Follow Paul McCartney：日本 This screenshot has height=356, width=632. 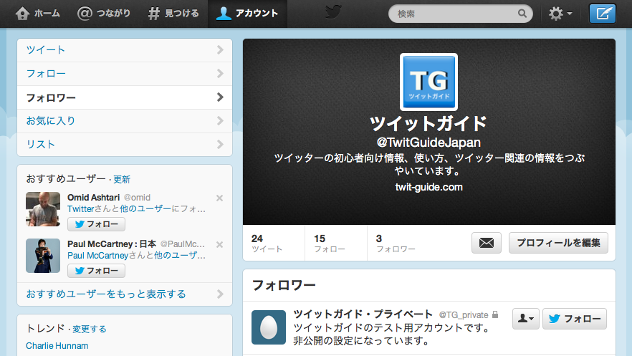click(x=96, y=271)
